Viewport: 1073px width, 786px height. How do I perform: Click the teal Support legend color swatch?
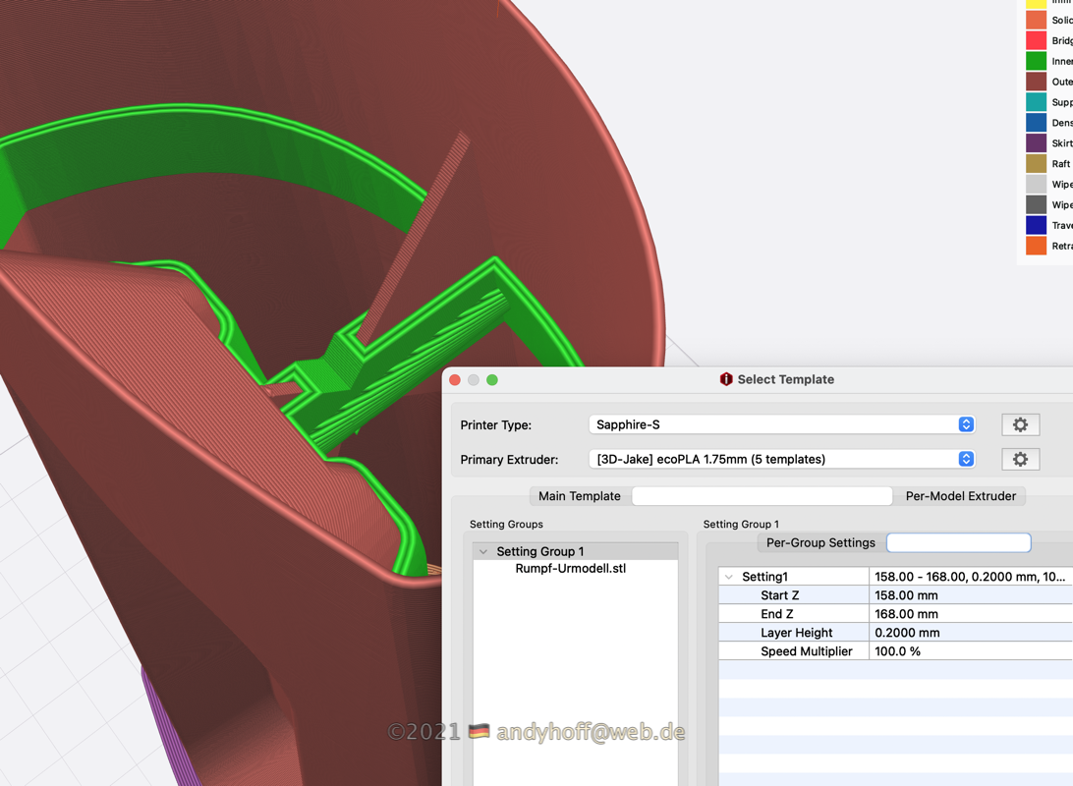1036,102
